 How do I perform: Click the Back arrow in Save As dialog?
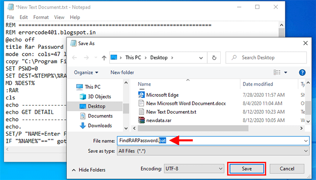(74, 58)
